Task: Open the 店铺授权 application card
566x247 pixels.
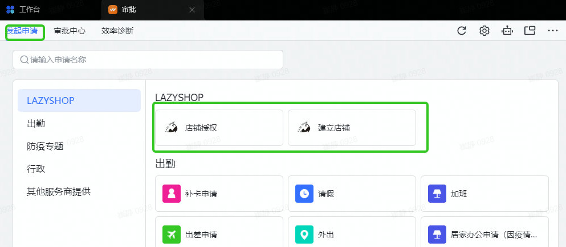Action: 219,128
